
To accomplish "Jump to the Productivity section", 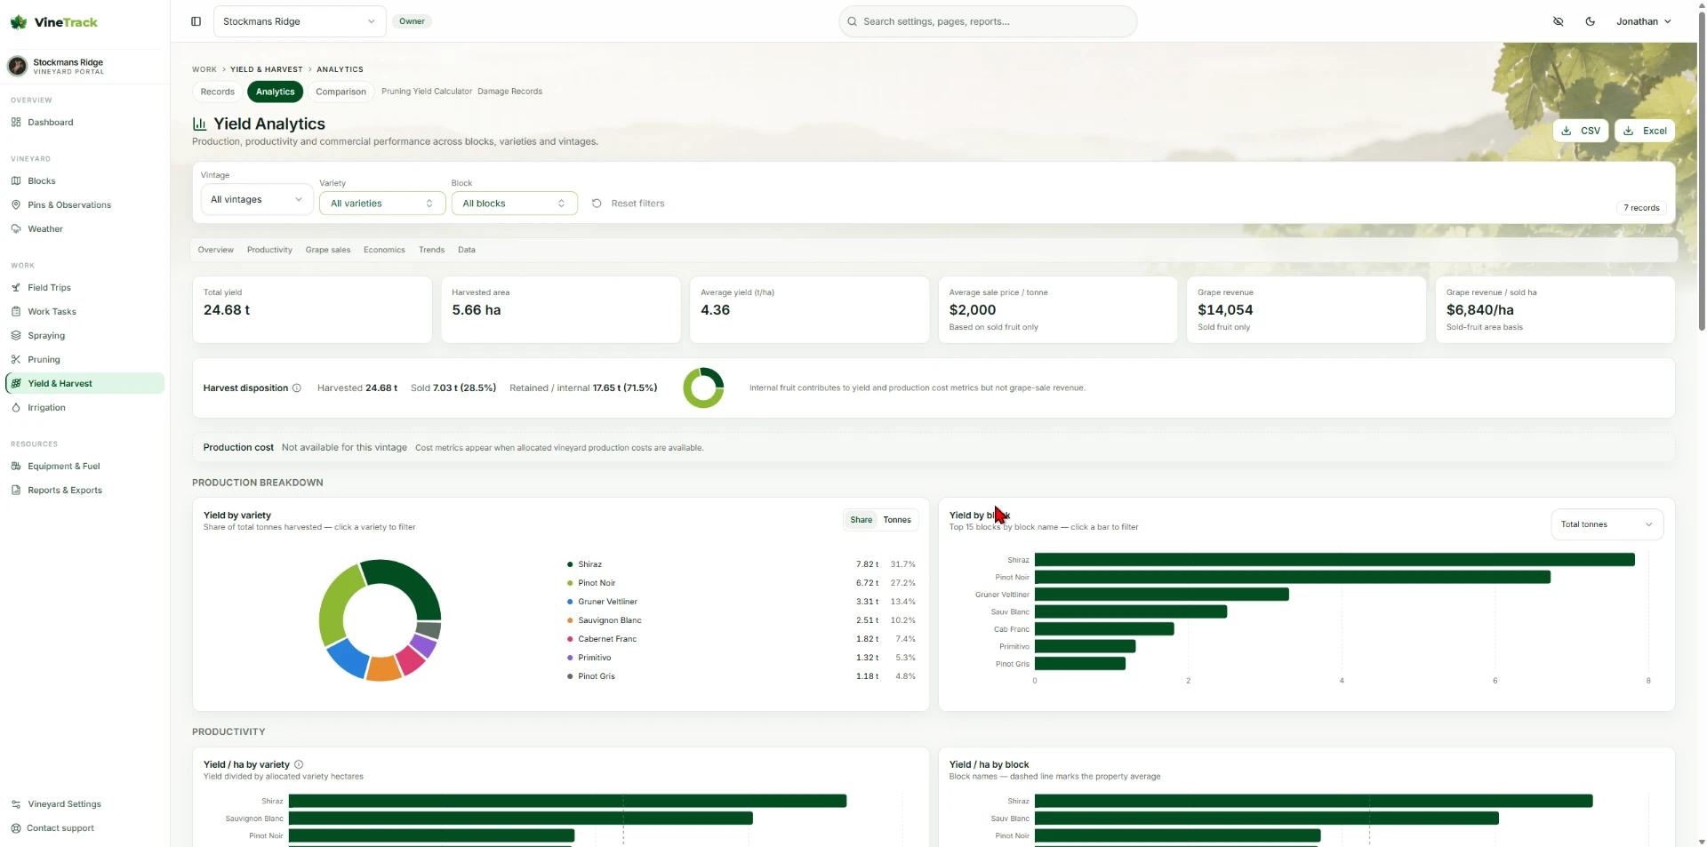I will 269,250.
